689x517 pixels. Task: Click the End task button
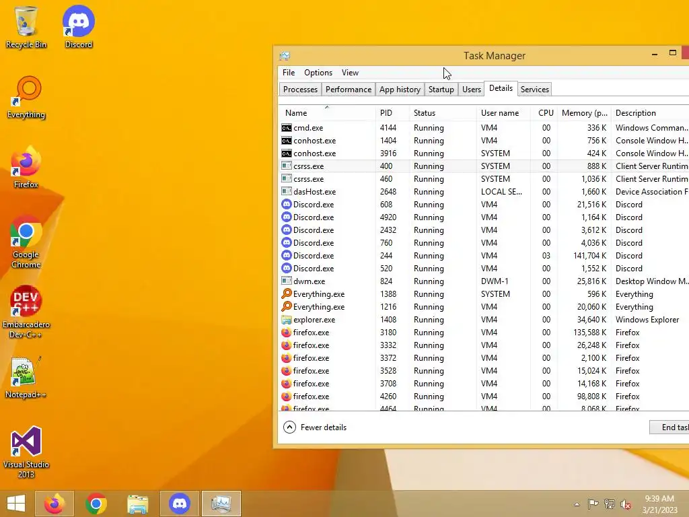pyautogui.click(x=669, y=427)
